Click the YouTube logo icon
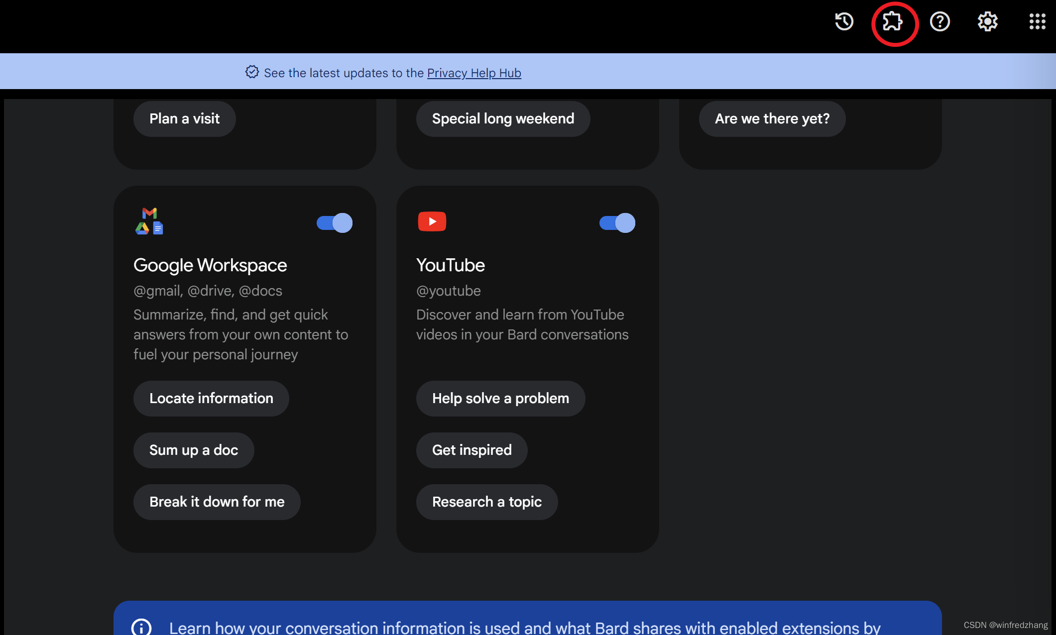 (x=432, y=221)
